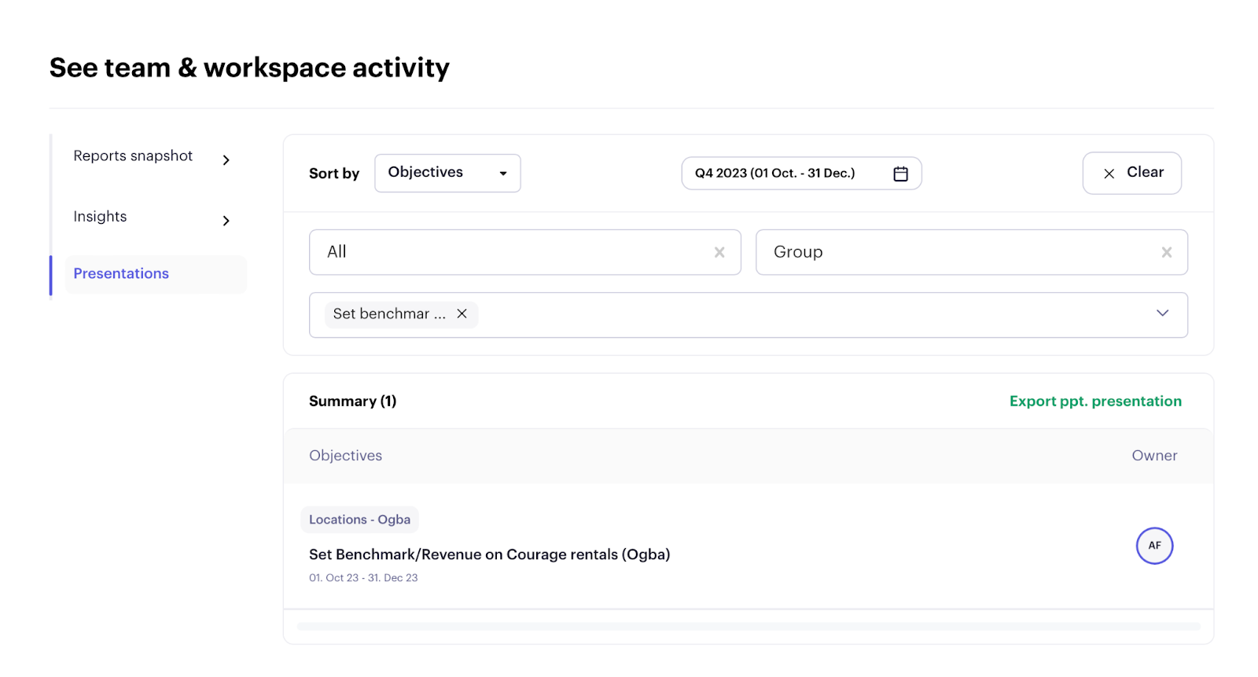
Task: Open Insights section
Action: (x=100, y=217)
